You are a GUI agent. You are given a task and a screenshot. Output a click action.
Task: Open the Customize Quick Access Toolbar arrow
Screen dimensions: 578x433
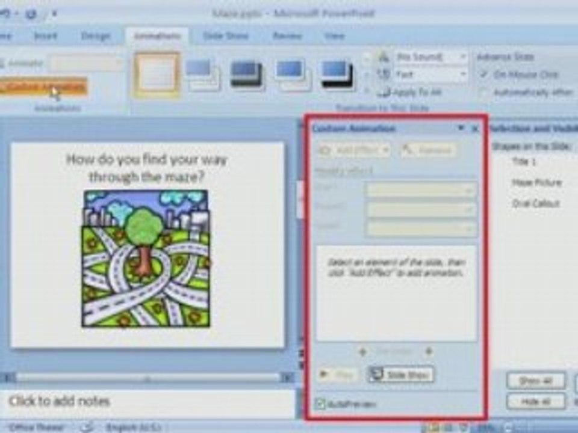tap(55, 14)
